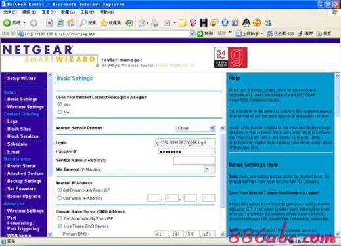
Task: Click the blue globe toolbar icon
Action: 225,23
